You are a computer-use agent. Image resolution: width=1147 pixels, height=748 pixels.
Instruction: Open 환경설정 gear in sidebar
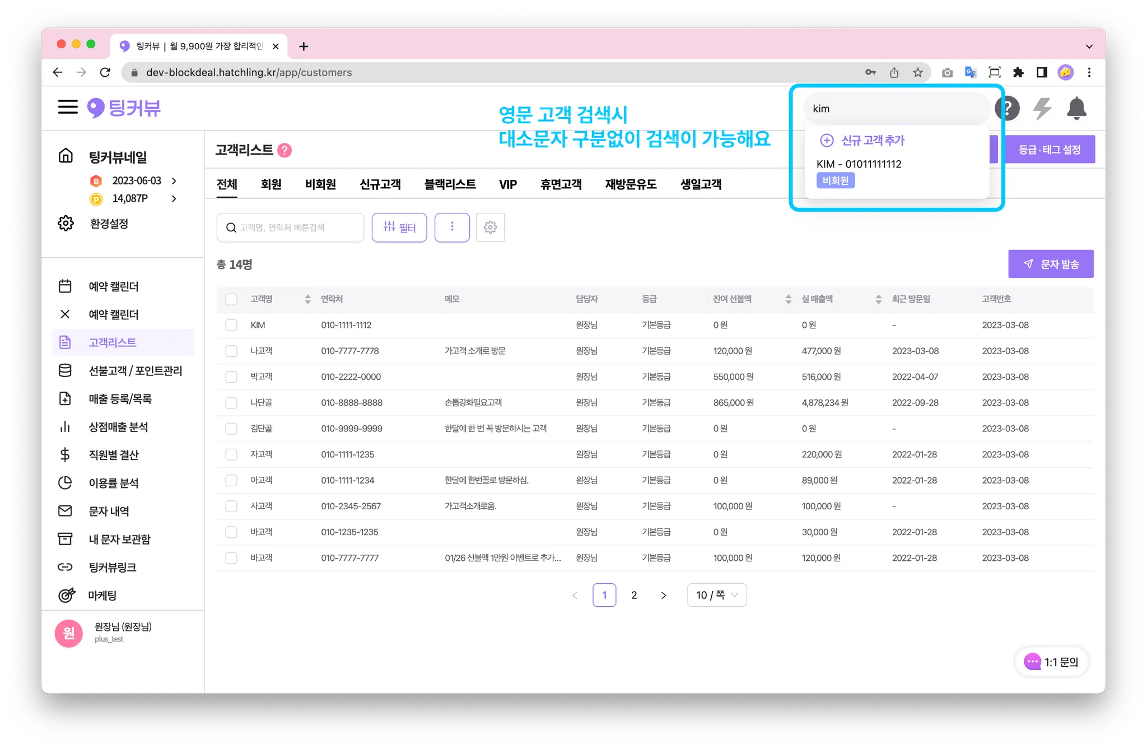pos(66,224)
